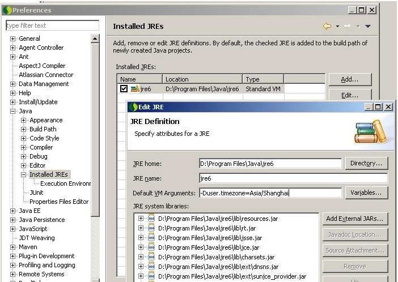
Task: Select JUnit preference page
Action: (x=36, y=193)
